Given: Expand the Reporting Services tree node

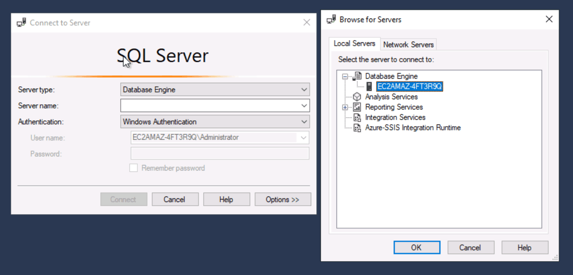Looking at the screenshot, I should click(x=345, y=107).
